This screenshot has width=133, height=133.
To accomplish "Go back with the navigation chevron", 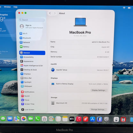I will coord(50,13).
